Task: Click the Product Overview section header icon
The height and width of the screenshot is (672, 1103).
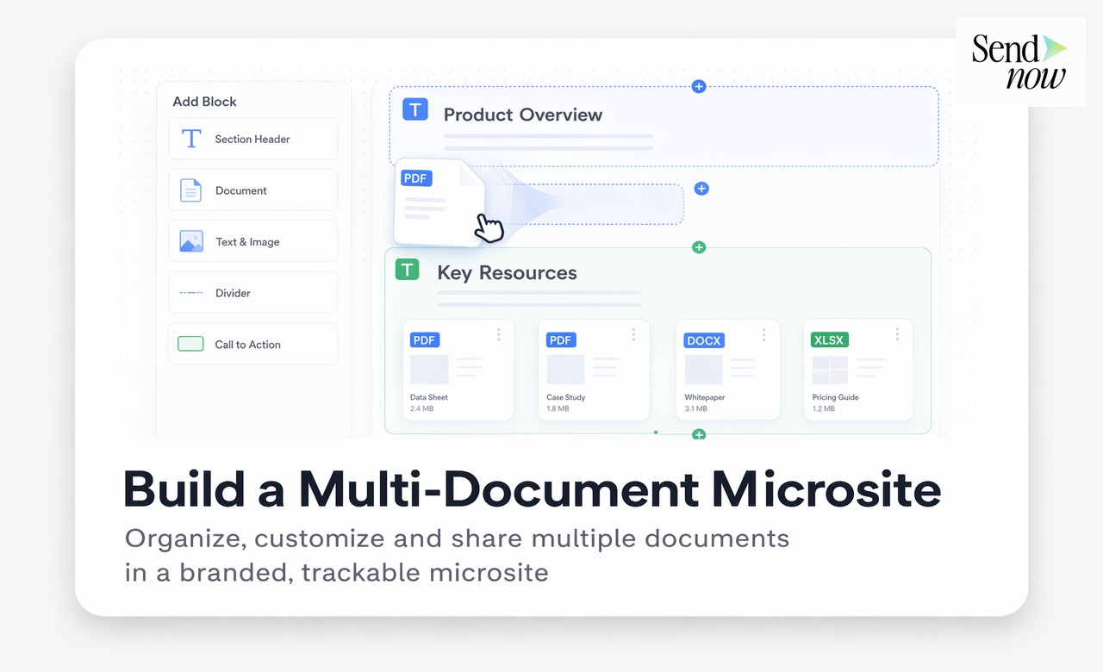Action: tap(414, 109)
